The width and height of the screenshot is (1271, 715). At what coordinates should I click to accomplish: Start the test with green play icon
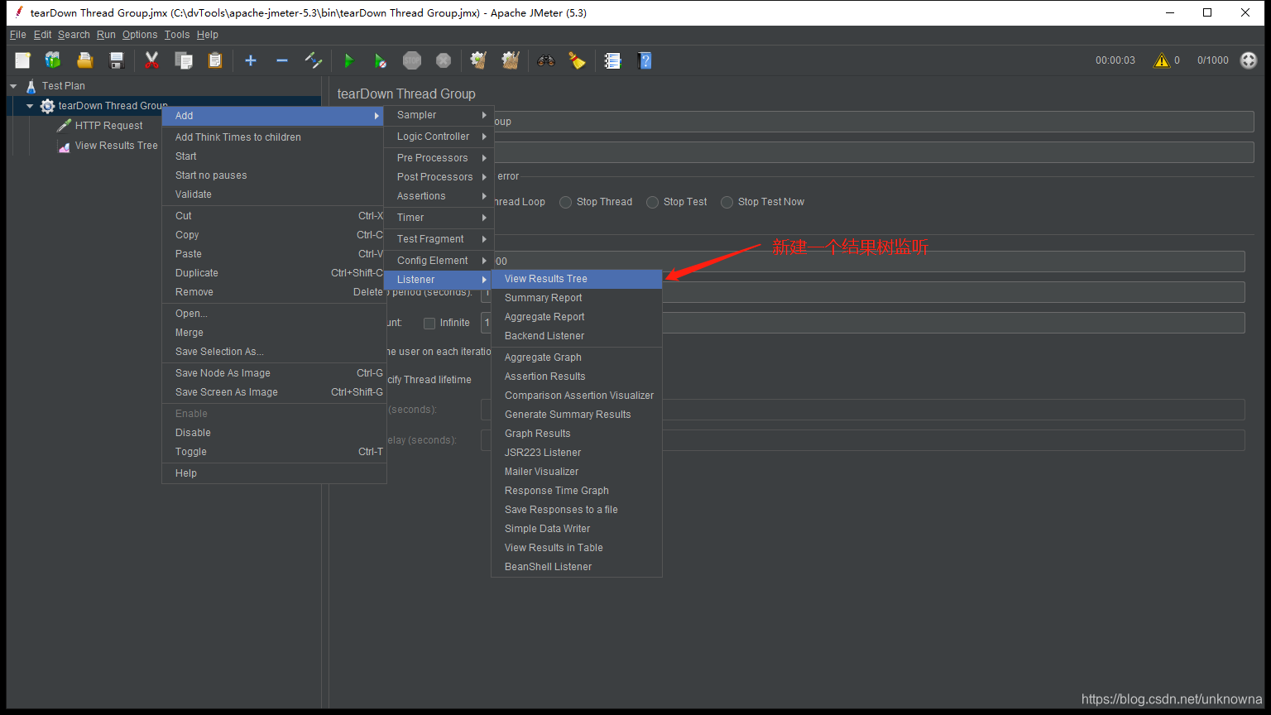click(x=348, y=60)
